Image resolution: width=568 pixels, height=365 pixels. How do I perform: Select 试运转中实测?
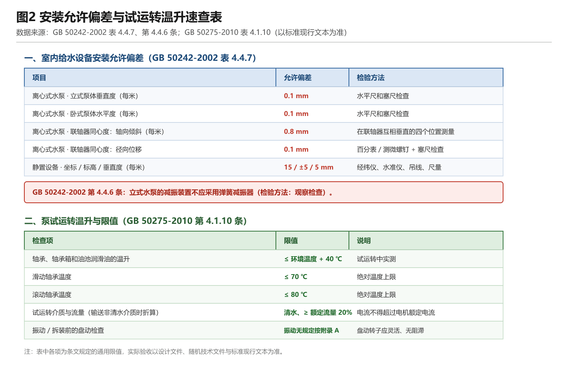377,259
